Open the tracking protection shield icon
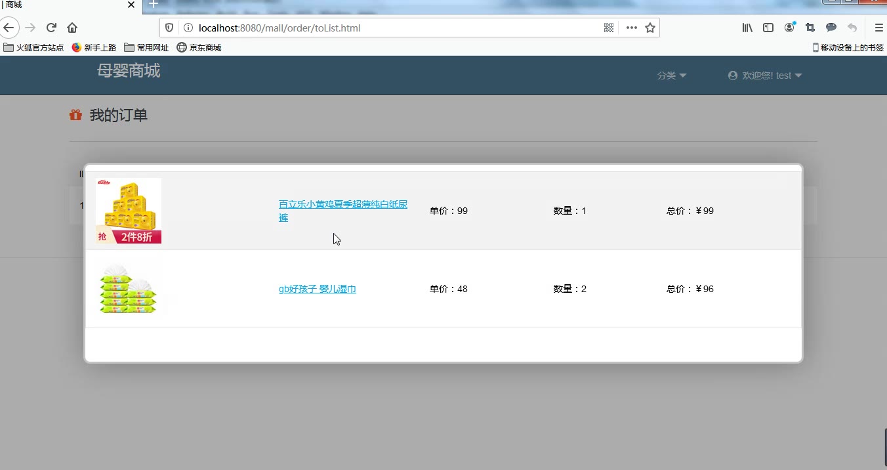This screenshot has width=887, height=470. 169,28
